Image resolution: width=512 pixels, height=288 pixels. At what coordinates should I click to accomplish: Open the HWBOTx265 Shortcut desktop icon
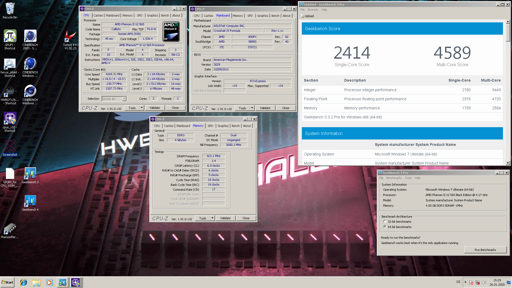pos(10,95)
